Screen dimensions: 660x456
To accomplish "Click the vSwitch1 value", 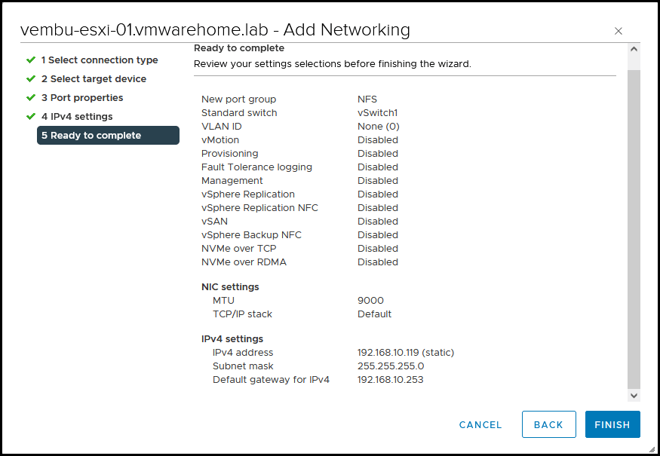I will tap(378, 113).
